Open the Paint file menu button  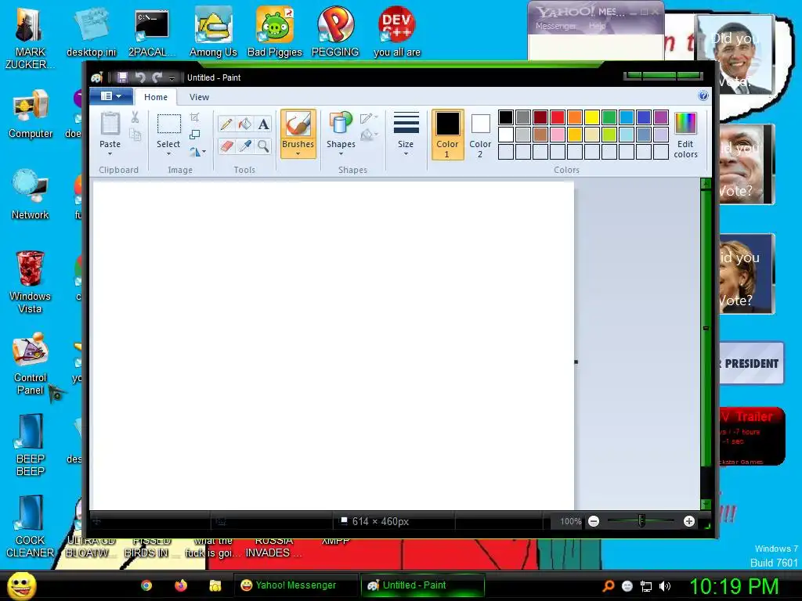[x=111, y=96]
